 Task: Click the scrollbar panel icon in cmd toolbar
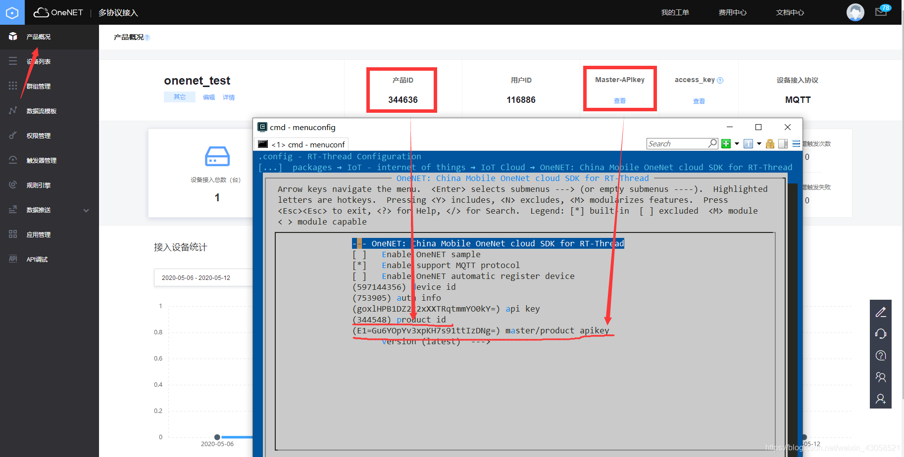[x=783, y=144]
